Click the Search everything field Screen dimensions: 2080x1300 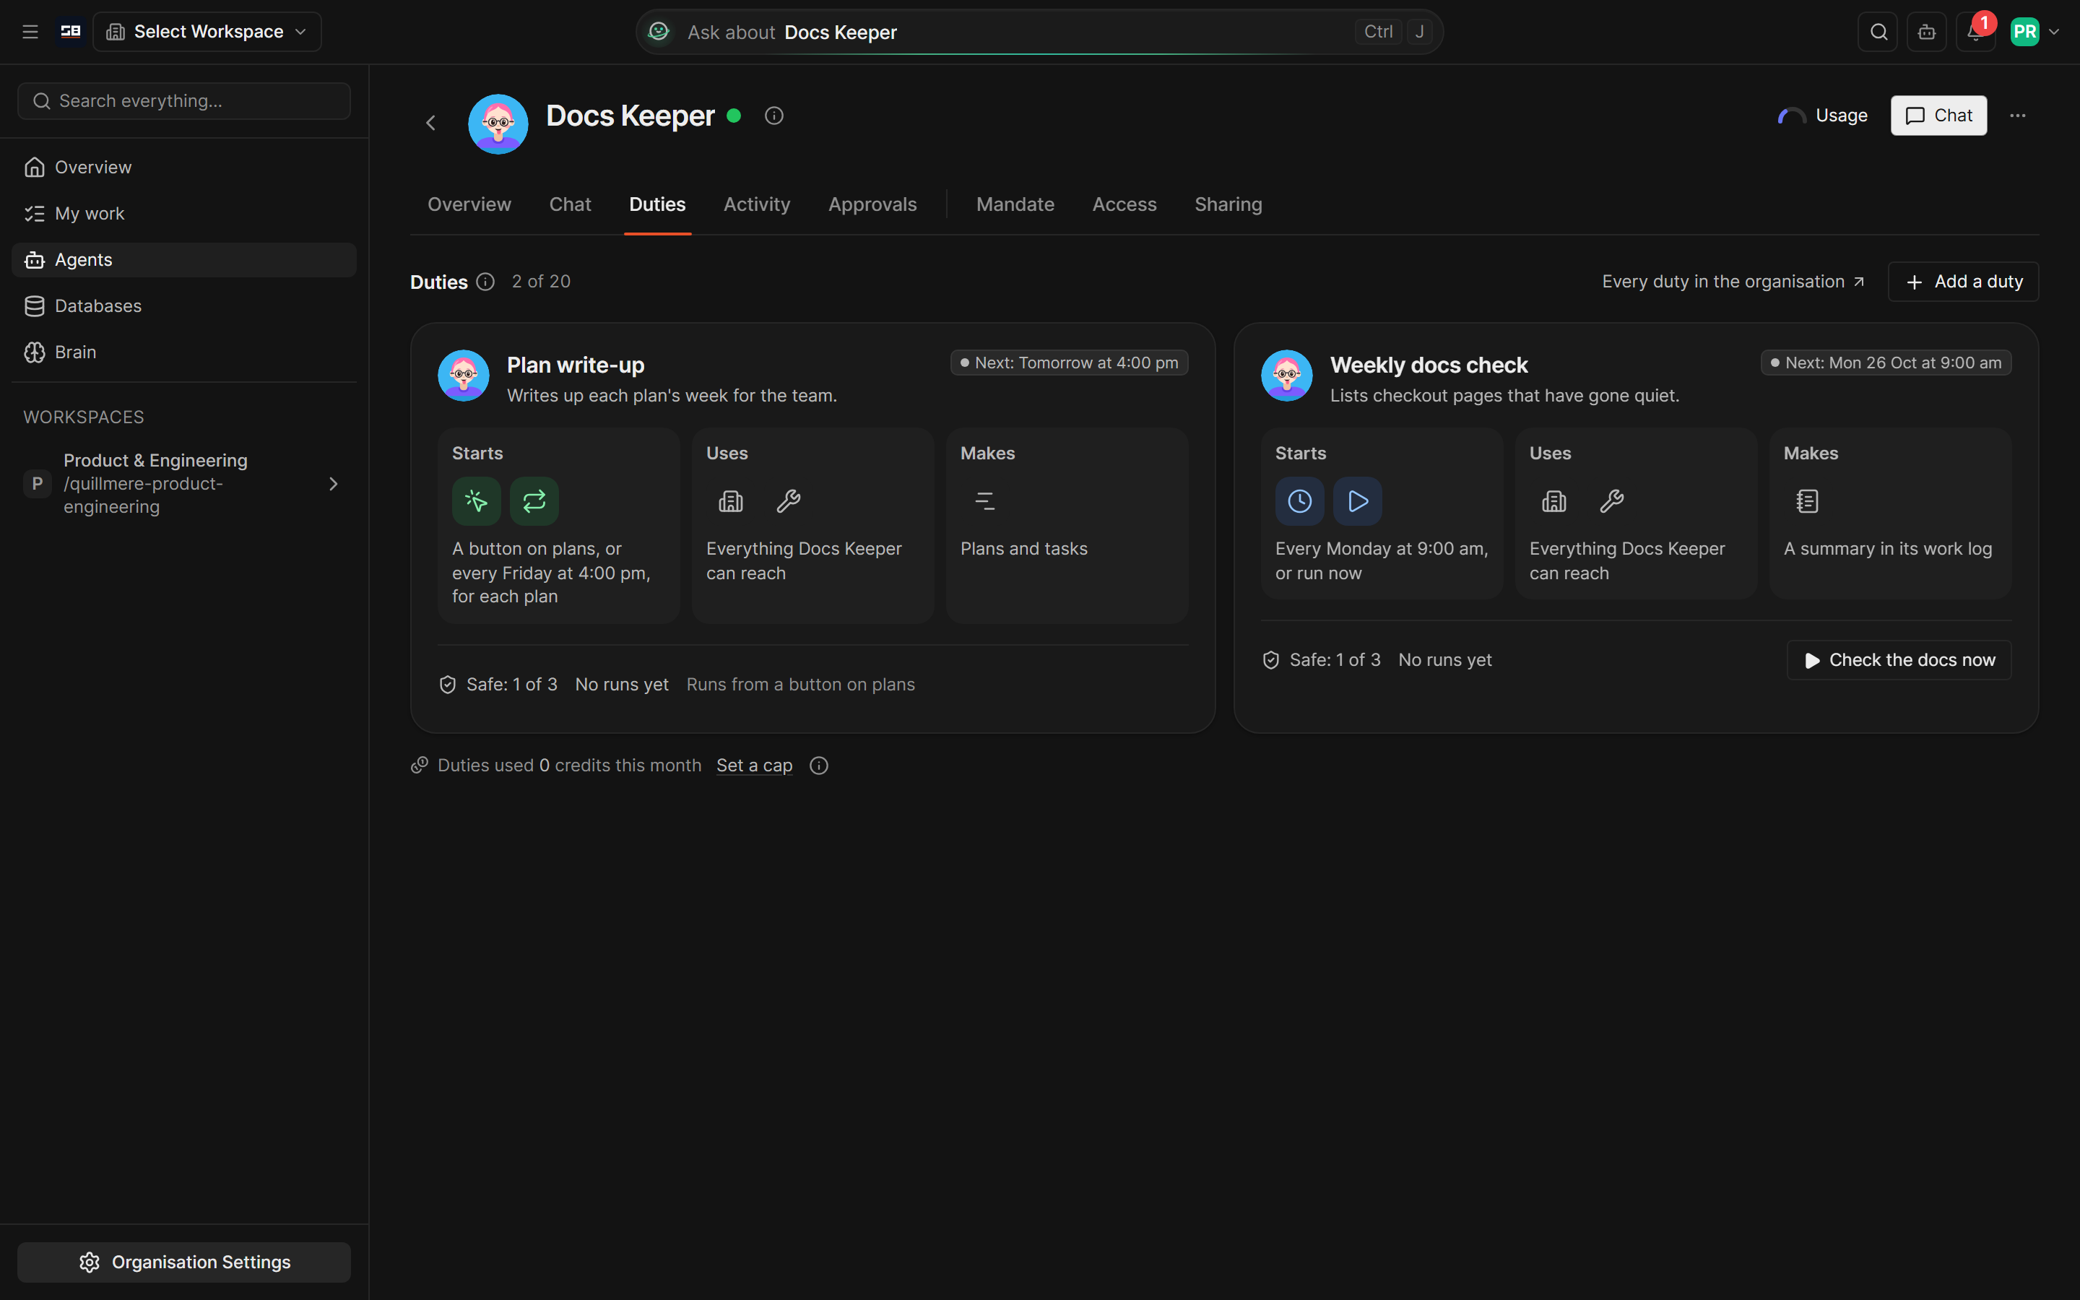184,101
